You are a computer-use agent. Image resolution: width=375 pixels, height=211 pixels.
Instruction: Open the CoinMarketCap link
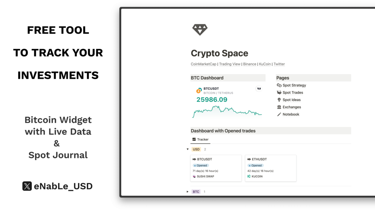203,64
